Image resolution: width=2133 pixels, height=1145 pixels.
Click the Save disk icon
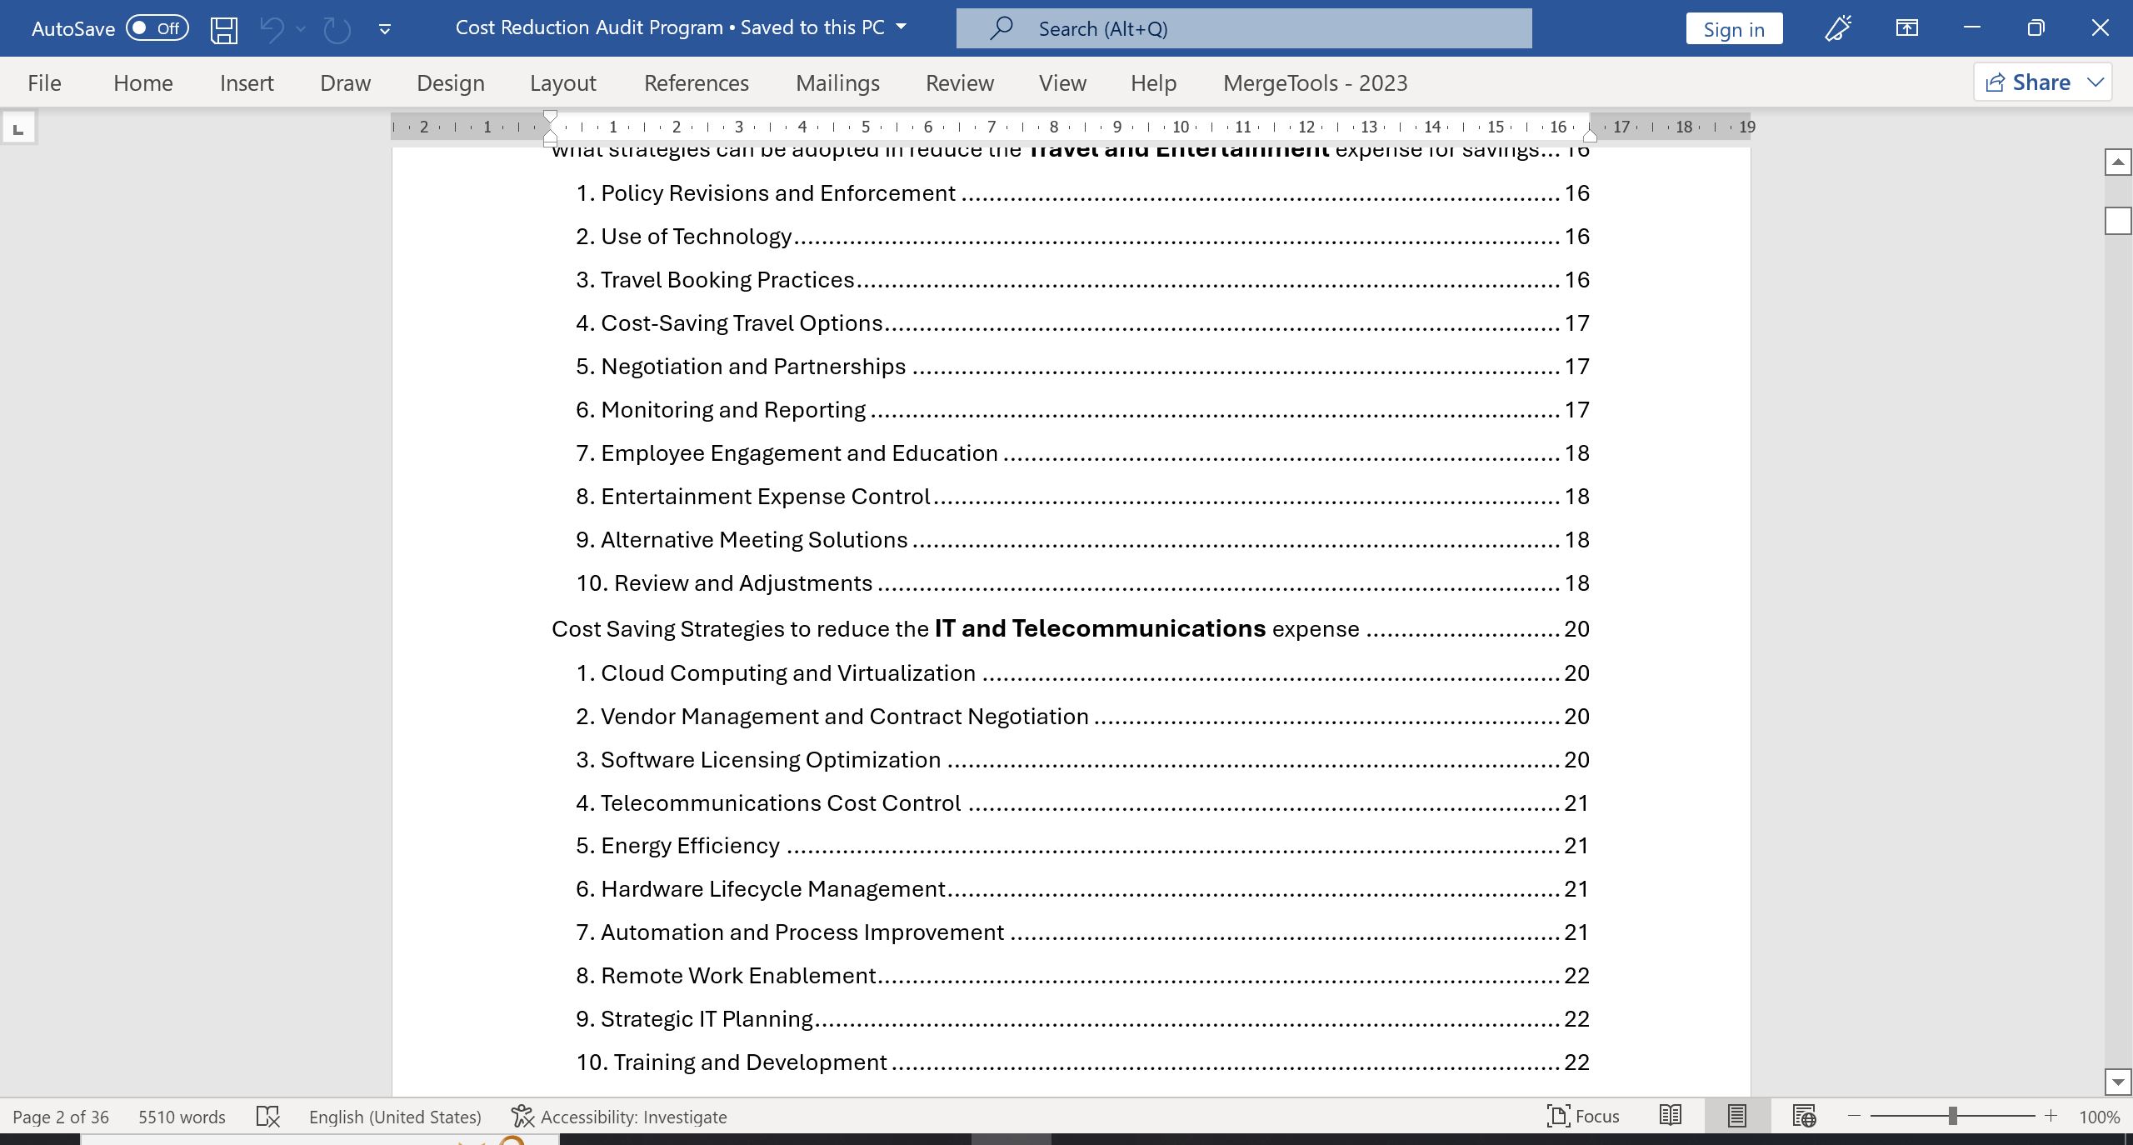tap(223, 30)
